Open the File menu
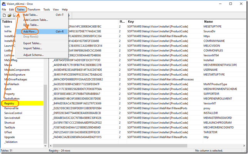 pyautogui.click(x=4, y=9)
